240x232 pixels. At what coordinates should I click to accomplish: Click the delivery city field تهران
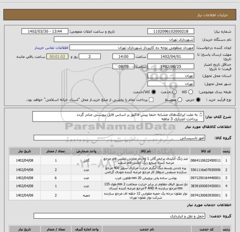(x=171, y=84)
